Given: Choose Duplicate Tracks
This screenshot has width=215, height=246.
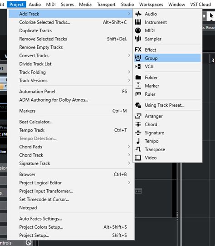Looking at the screenshot, I should pos(71,30).
